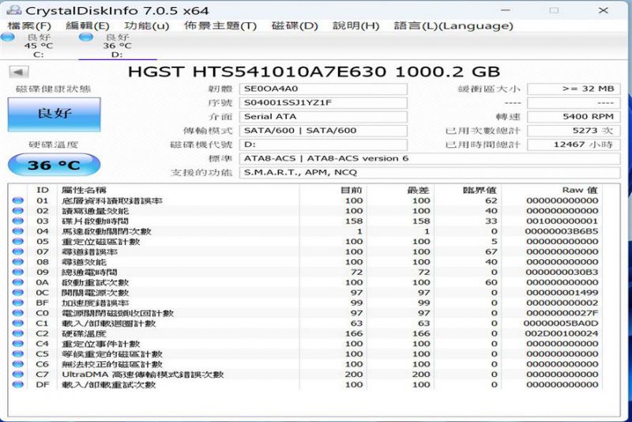The height and width of the screenshot is (422, 632).
Task: Click raw value 000000001499
Action: pos(562,292)
